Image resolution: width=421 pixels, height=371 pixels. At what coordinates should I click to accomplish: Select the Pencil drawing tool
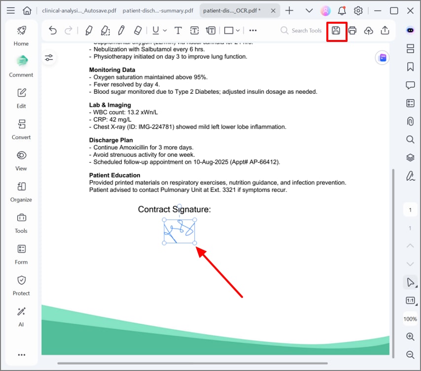click(x=121, y=31)
